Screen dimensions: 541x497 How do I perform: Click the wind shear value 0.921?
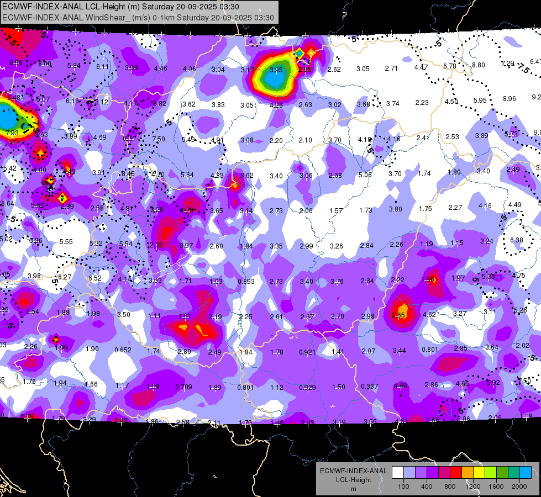pyautogui.click(x=307, y=352)
